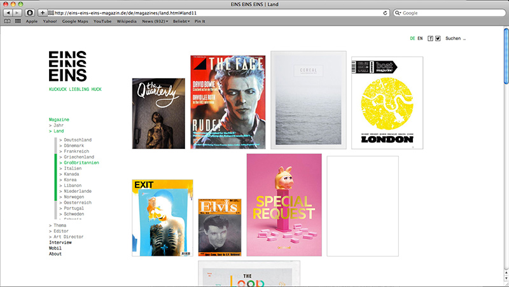Open the Google Maps bookmark
This screenshot has width=509, height=287.
coord(75,21)
